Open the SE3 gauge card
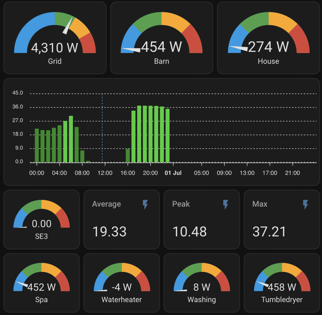 [42, 219]
